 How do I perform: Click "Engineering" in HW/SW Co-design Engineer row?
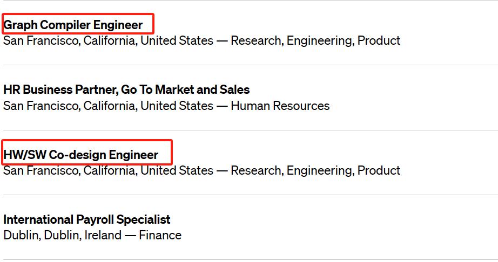click(319, 170)
